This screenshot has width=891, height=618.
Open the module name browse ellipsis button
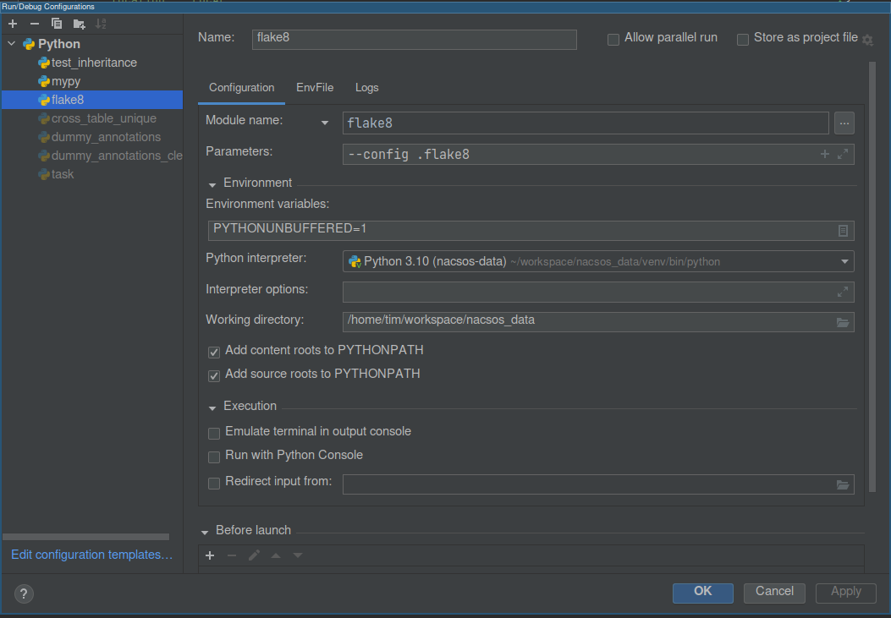pos(844,123)
